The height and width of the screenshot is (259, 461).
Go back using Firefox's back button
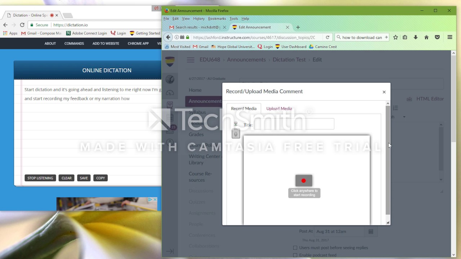click(168, 37)
